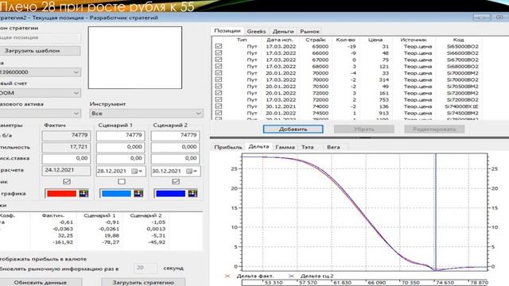Screen dimensions: 509x286
Task: Toggle checkbox for Si74500BM2 position row
Action: pos(219,113)
